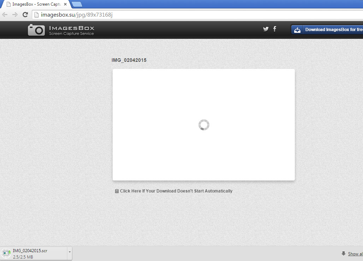Expand the IMG_02042015.scr download options arrow
The image size is (363, 261).
click(x=70, y=252)
